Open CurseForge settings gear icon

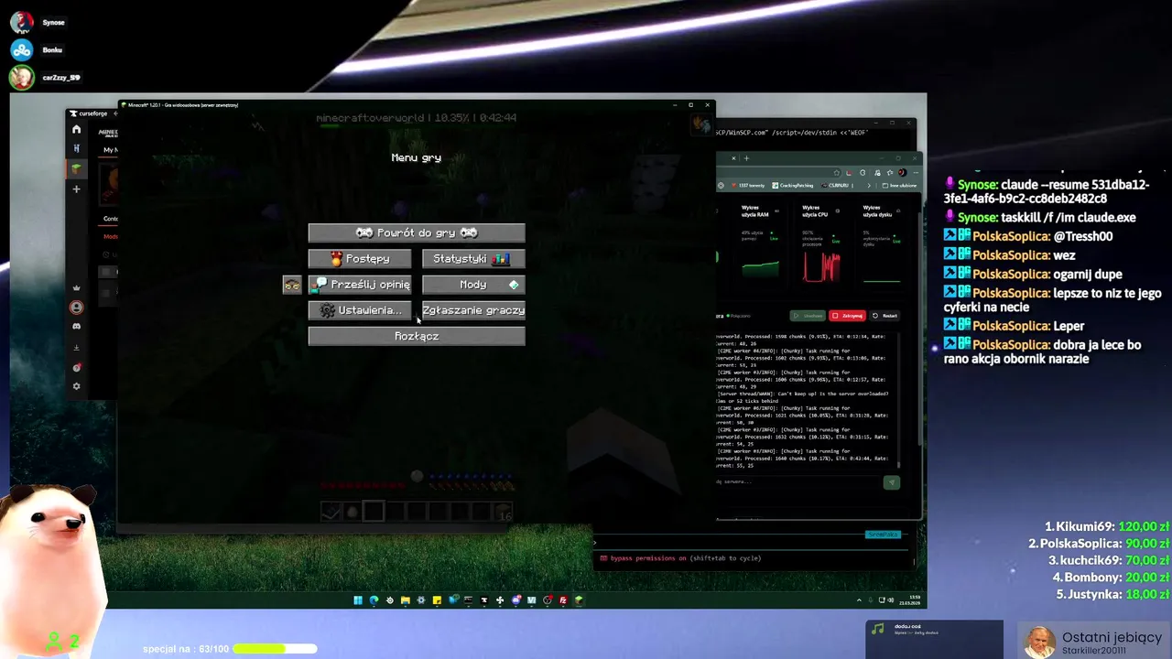[x=77, y=386]
